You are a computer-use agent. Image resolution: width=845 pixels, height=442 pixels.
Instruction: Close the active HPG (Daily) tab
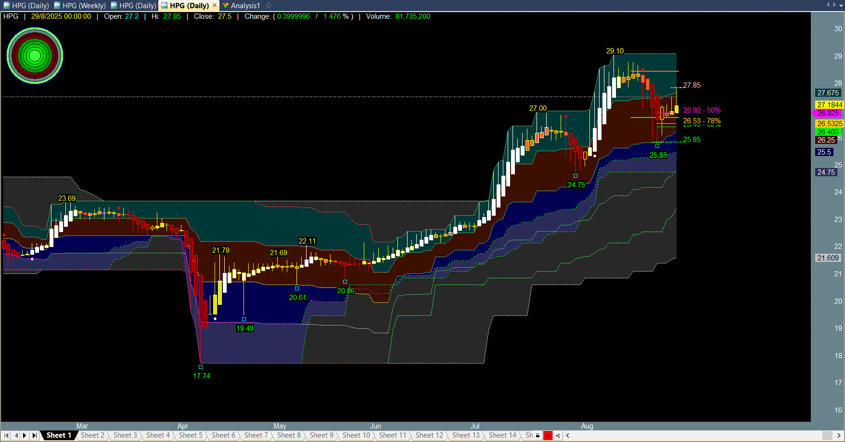[x=215, y=5]
